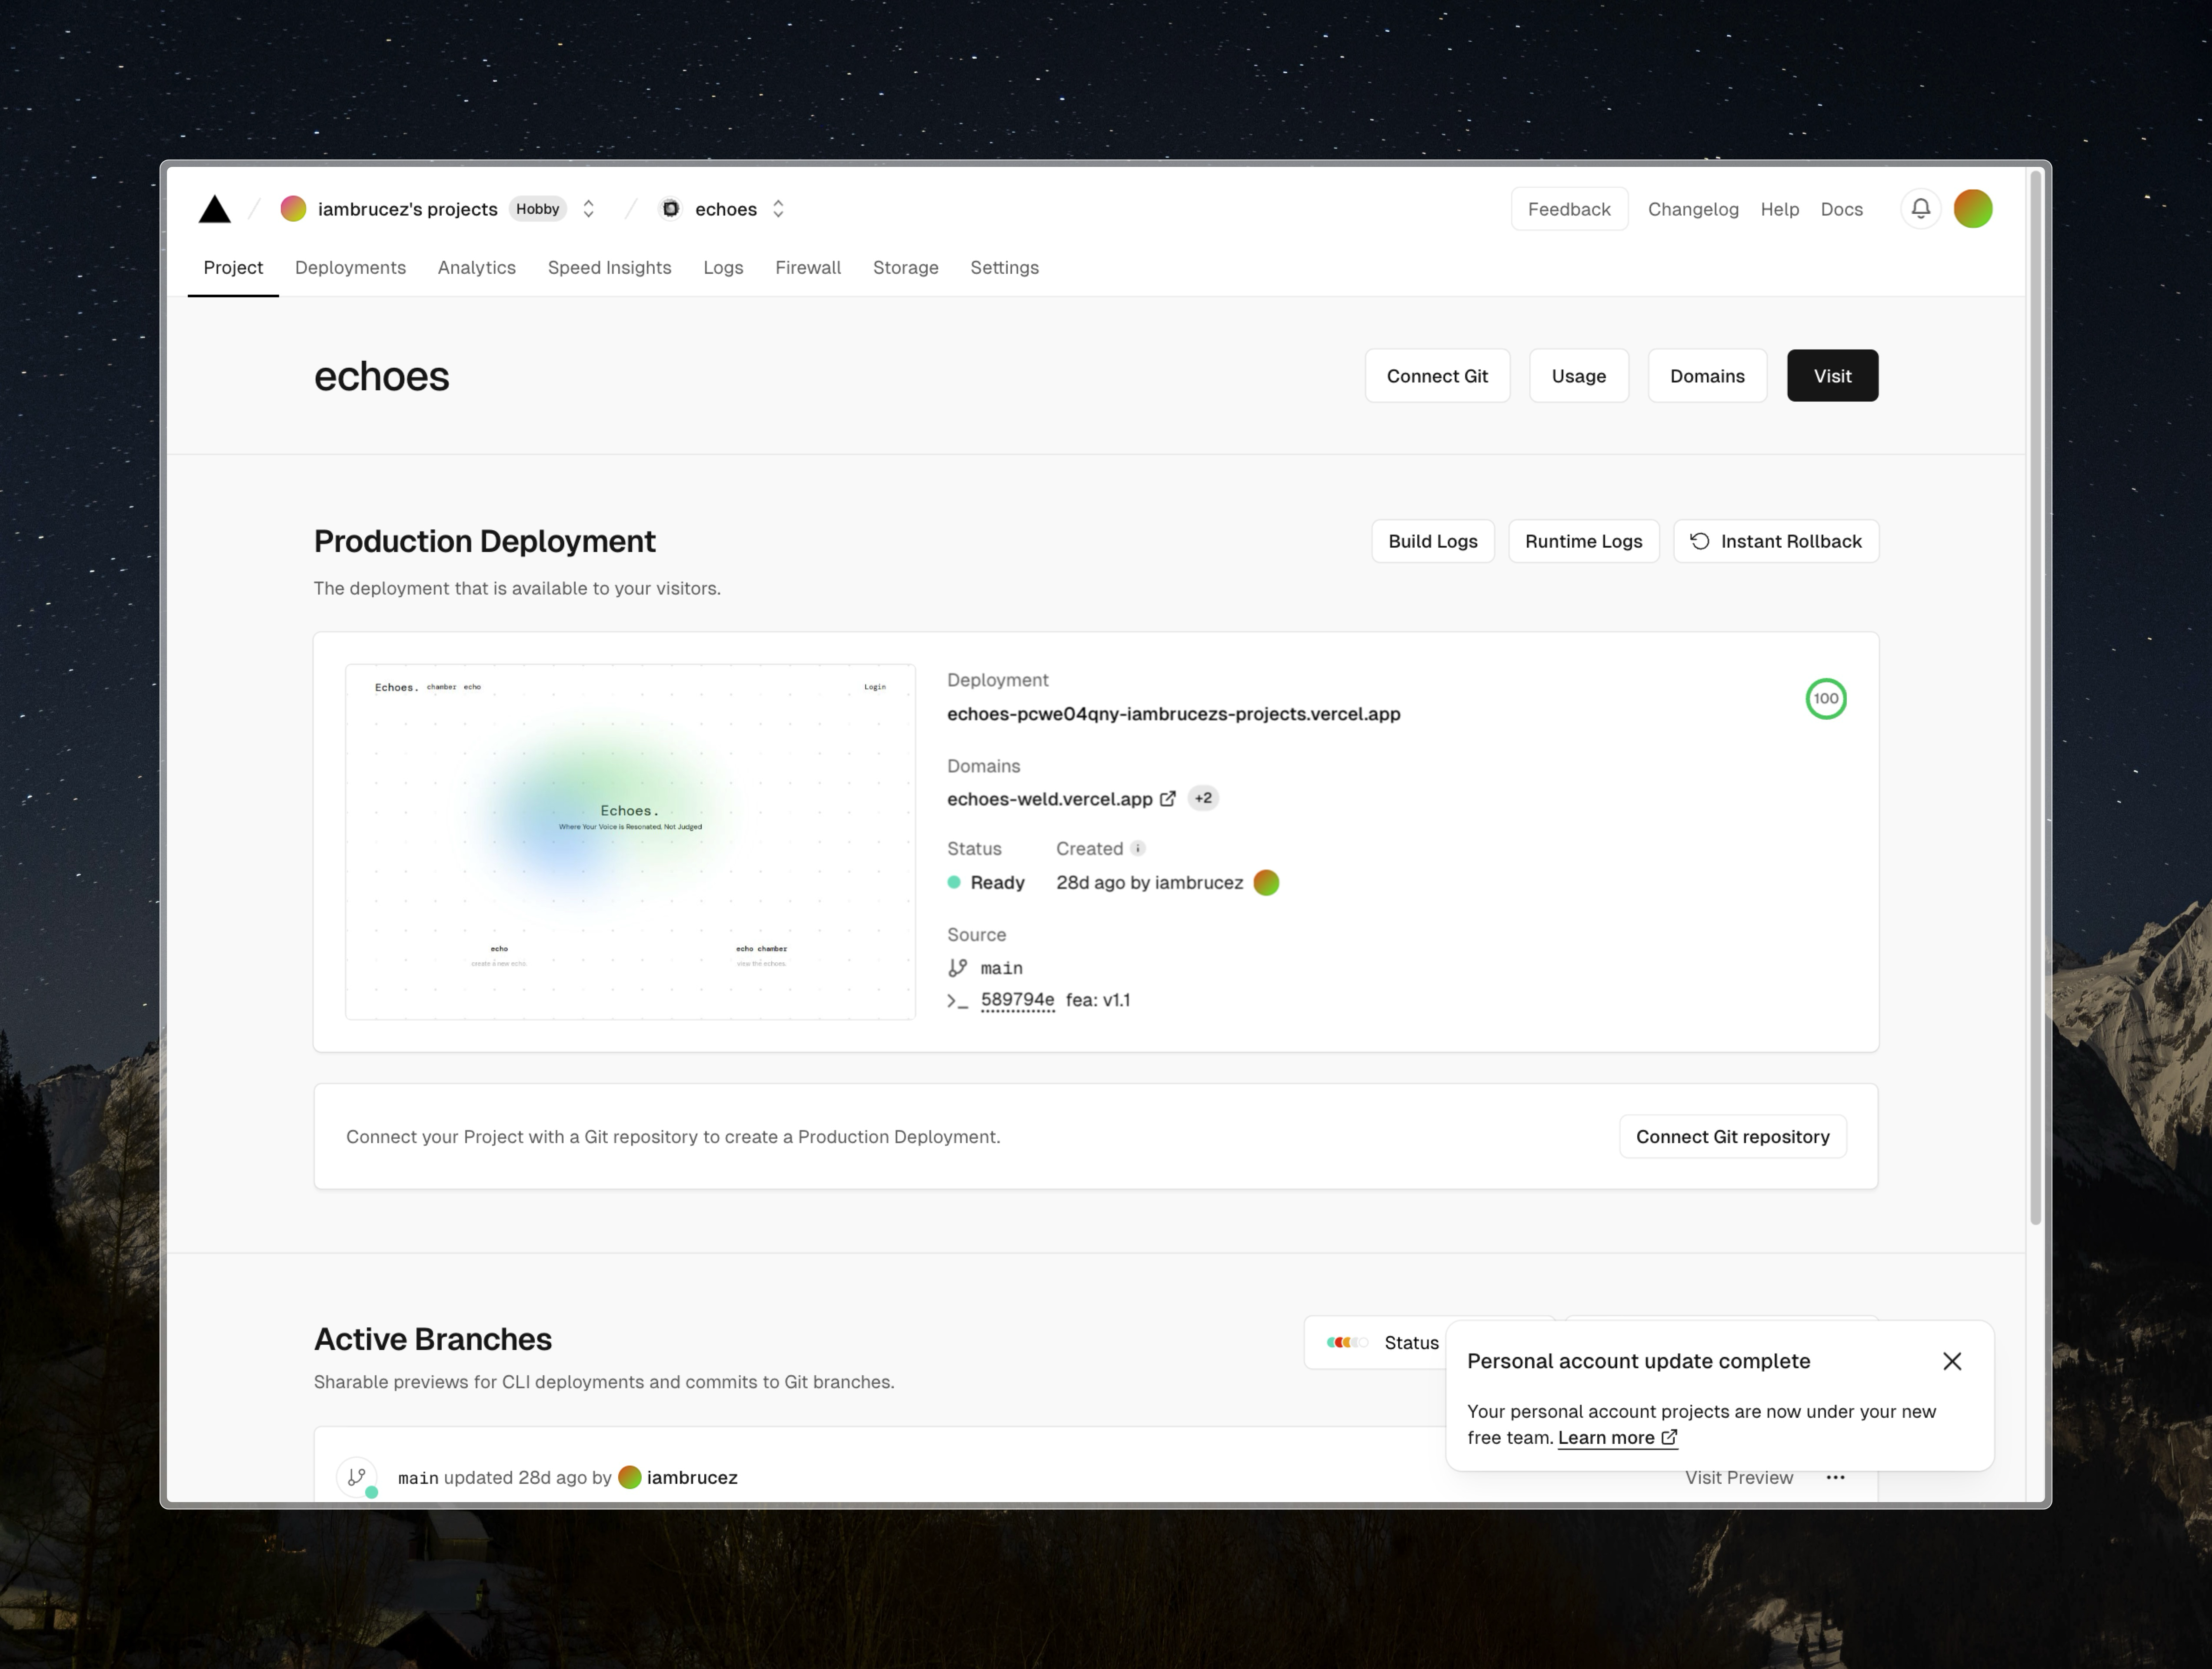Viewport: 2212px width, 1669px height.
Task: Click the iambrucez's projects team avatar
Action: pyautogui.click(x=293, y=209)
